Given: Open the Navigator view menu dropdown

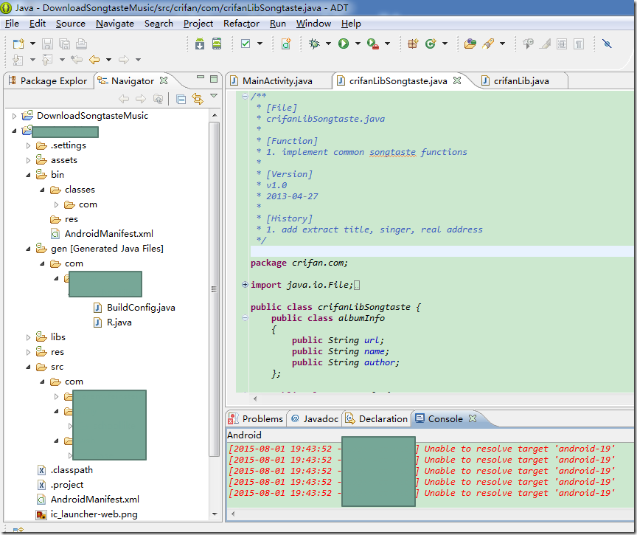Looking at the screenshot, I should 214,97.
